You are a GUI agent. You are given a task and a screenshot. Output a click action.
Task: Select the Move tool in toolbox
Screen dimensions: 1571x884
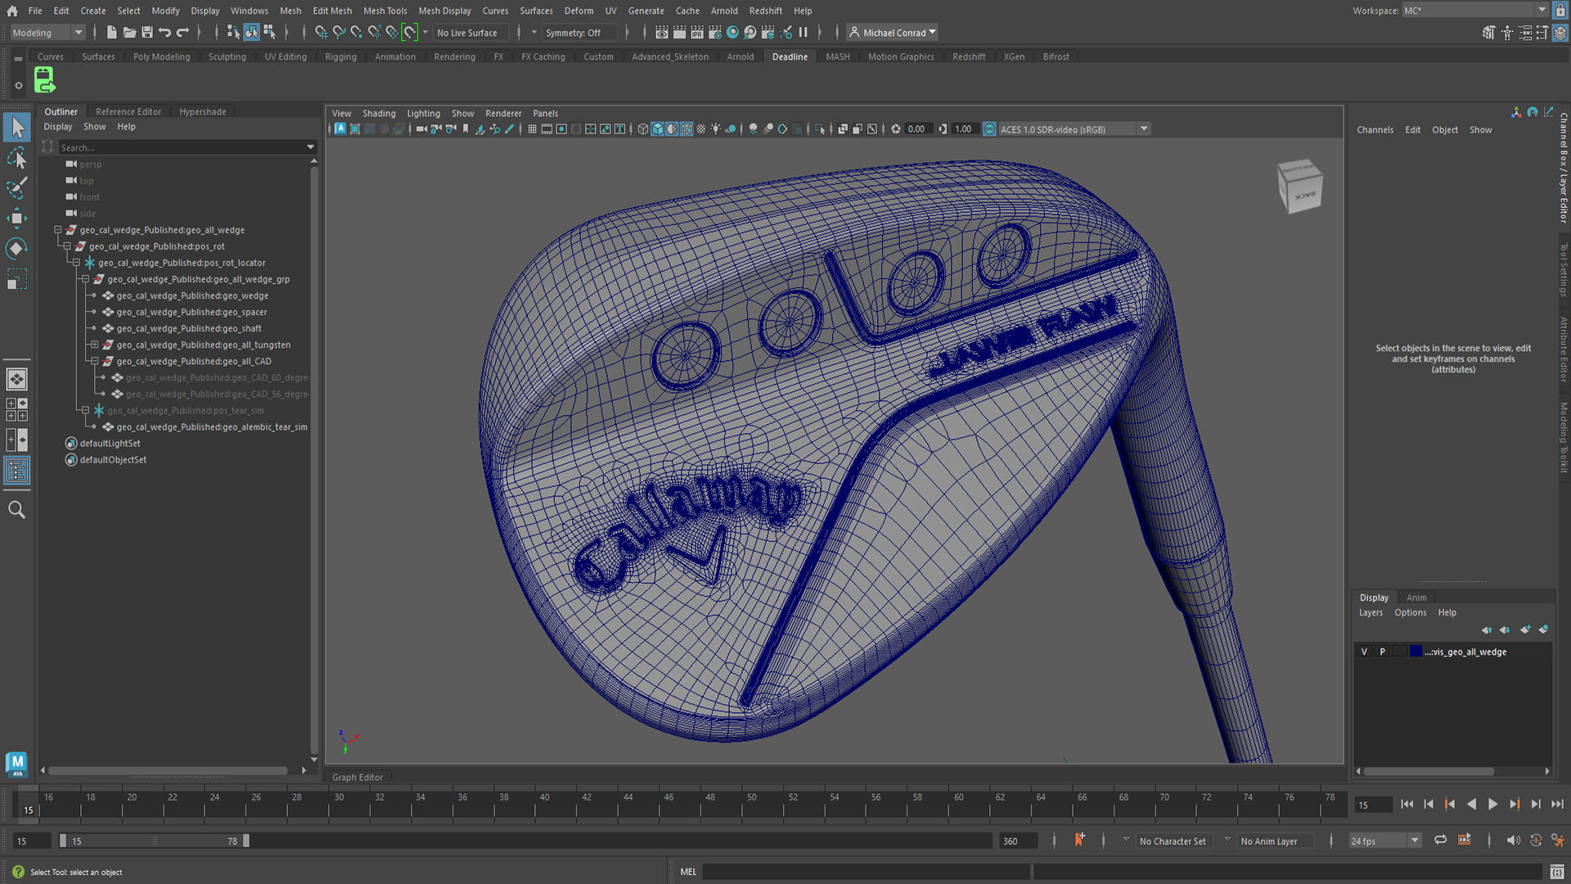click(x=16, y=218)
